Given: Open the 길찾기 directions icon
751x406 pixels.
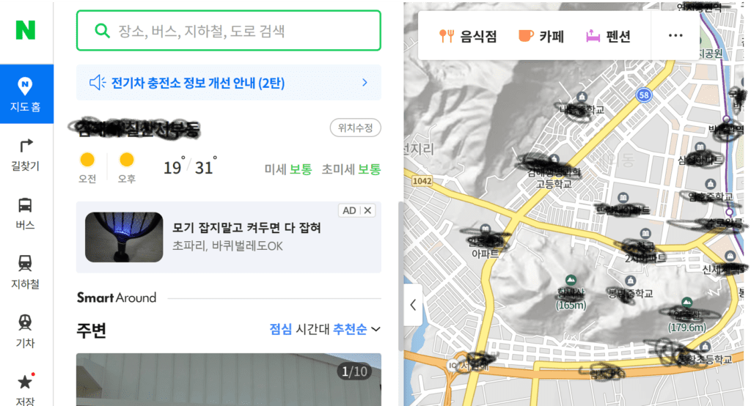Looking at the screenshot, I should click(26, 155).
